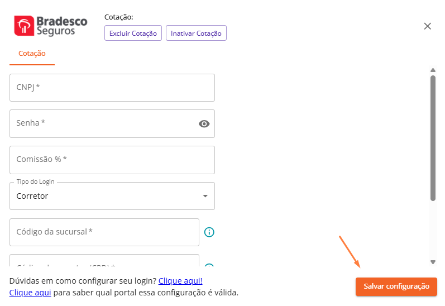Image resolution: width=445 pixels, height=306 pixels.
Task: Open the 'Clique aqui!' login help link
Action: [180, 281]
